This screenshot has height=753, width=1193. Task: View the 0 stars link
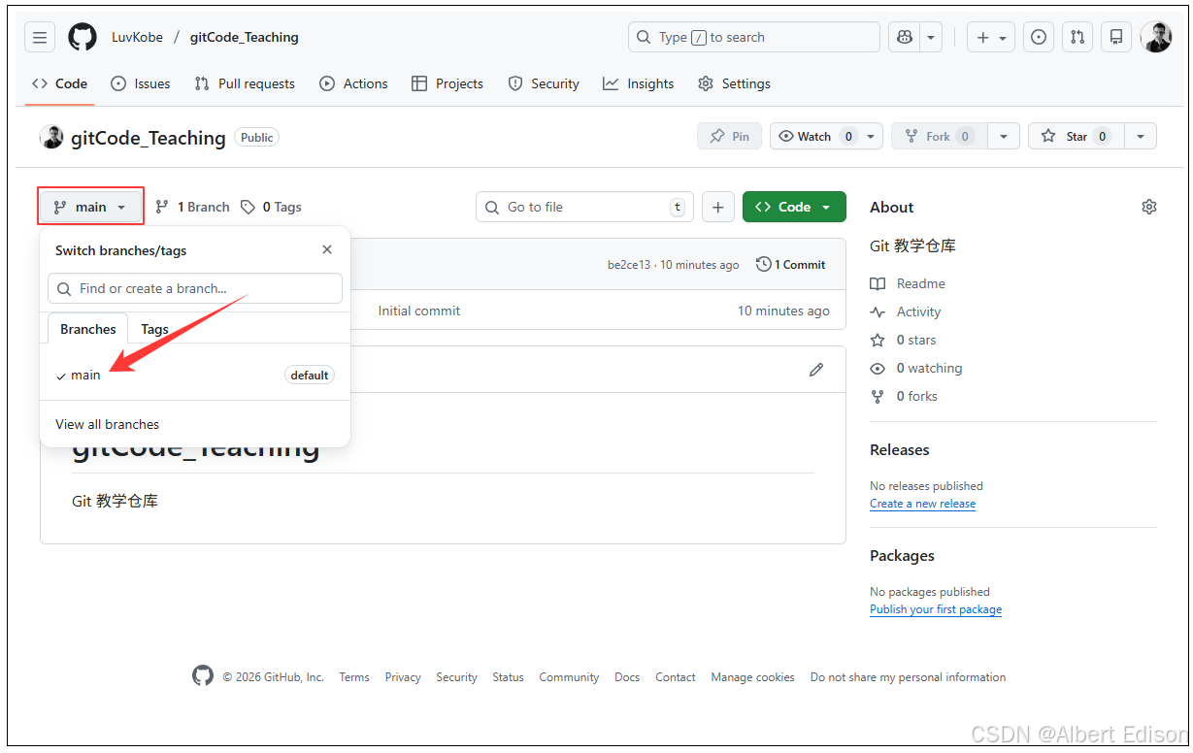904,340
